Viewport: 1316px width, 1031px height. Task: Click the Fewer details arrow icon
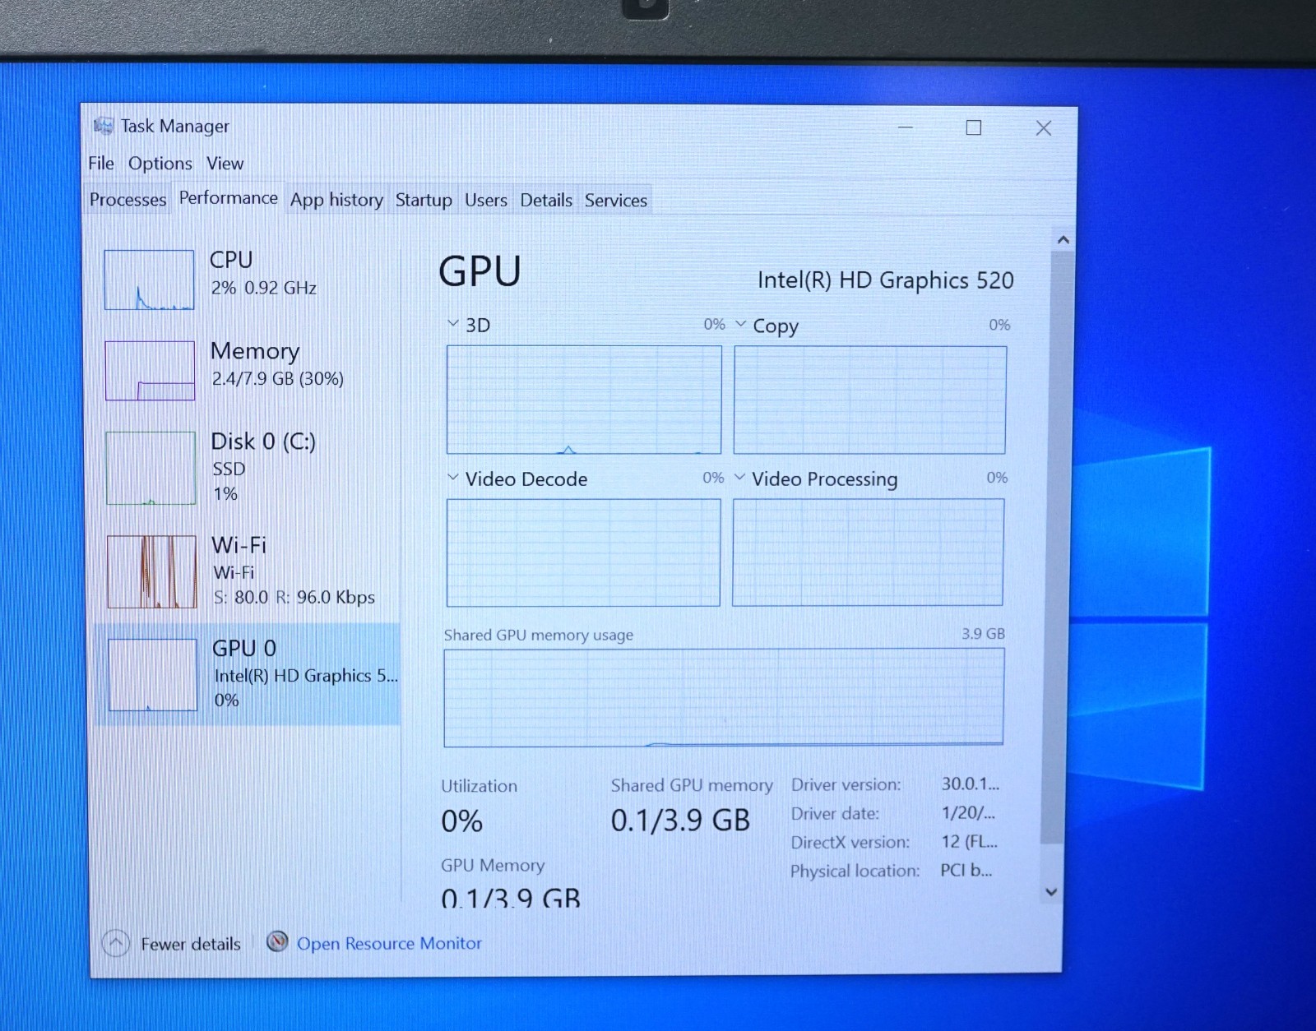[x=116, y=943]
